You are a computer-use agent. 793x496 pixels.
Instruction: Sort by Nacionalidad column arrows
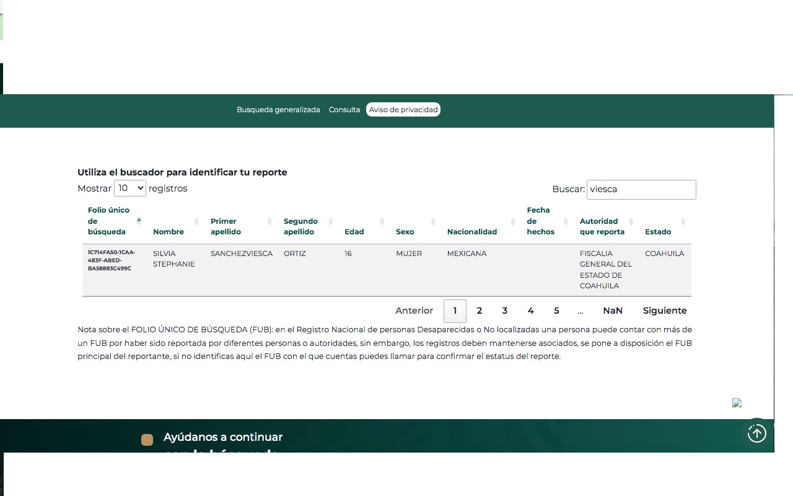click(513, 221)
